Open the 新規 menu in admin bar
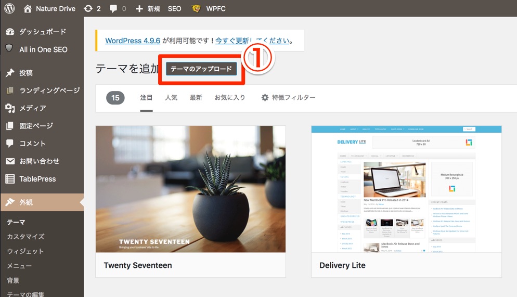This screenshot has height=297, width=517. coord(153,8)
